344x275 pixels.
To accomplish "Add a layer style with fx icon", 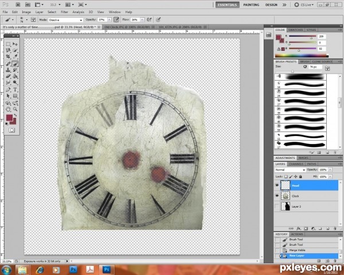I will click(299, 229).
